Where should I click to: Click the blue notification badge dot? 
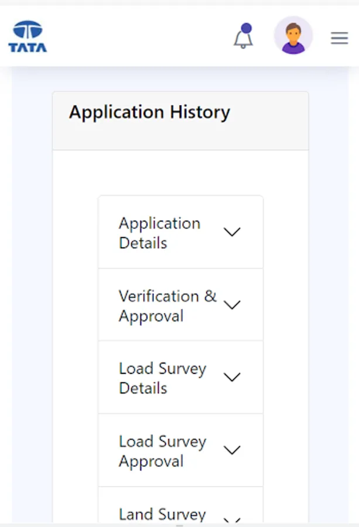pyautogui.click(x=247, y=28)
